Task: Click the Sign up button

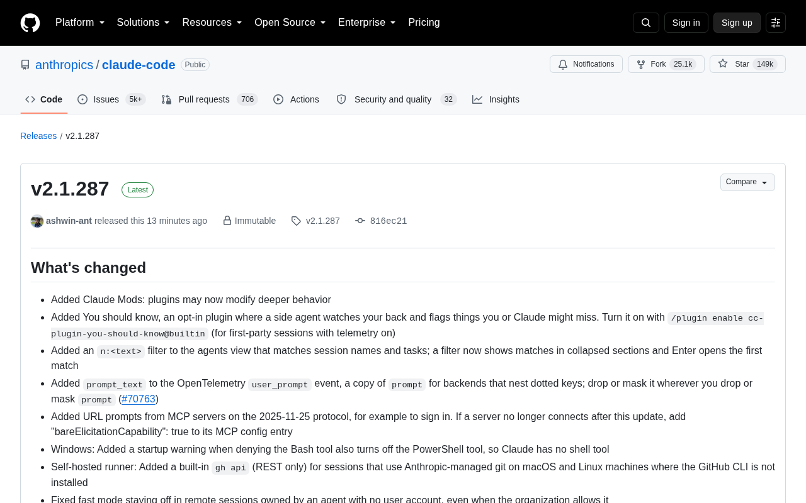Action: 737,23
